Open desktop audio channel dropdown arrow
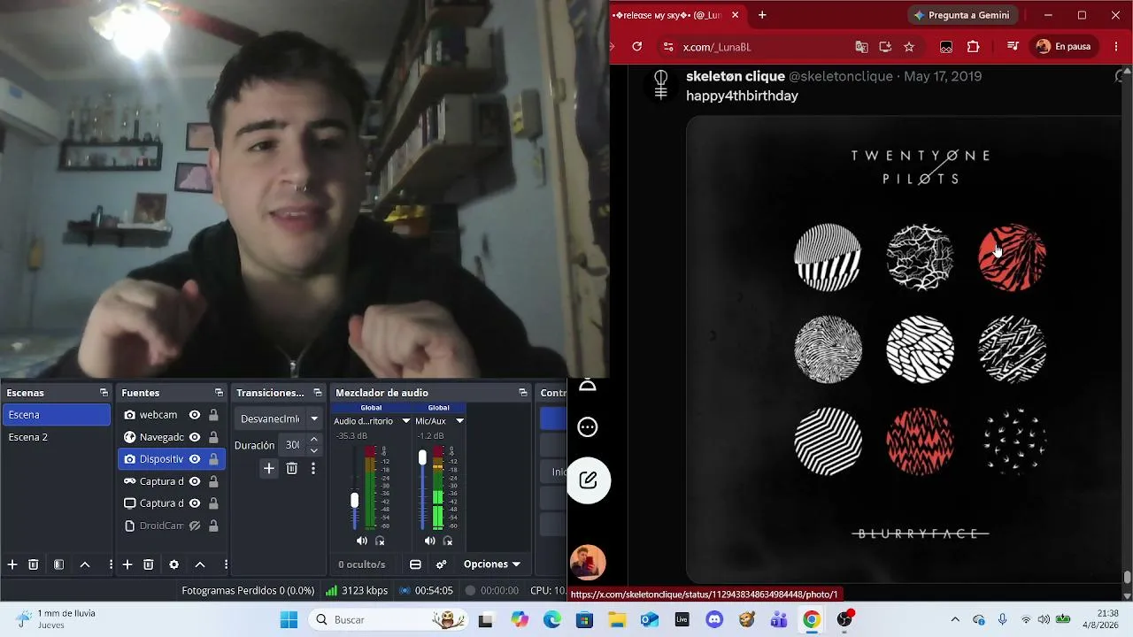Viewport: 1133px width, 637px height. pos(406,421)
